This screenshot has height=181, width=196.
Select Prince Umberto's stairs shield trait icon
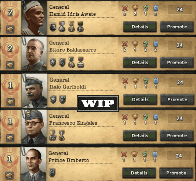point(52,173)
